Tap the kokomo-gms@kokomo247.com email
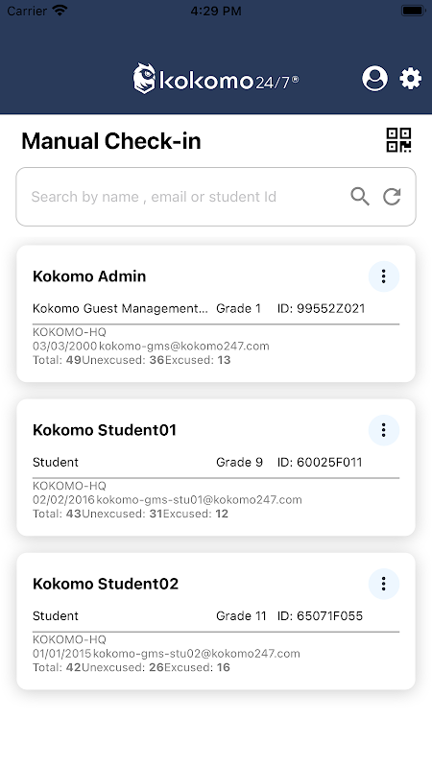Screen dimensions: 432x768 [184, 347]
